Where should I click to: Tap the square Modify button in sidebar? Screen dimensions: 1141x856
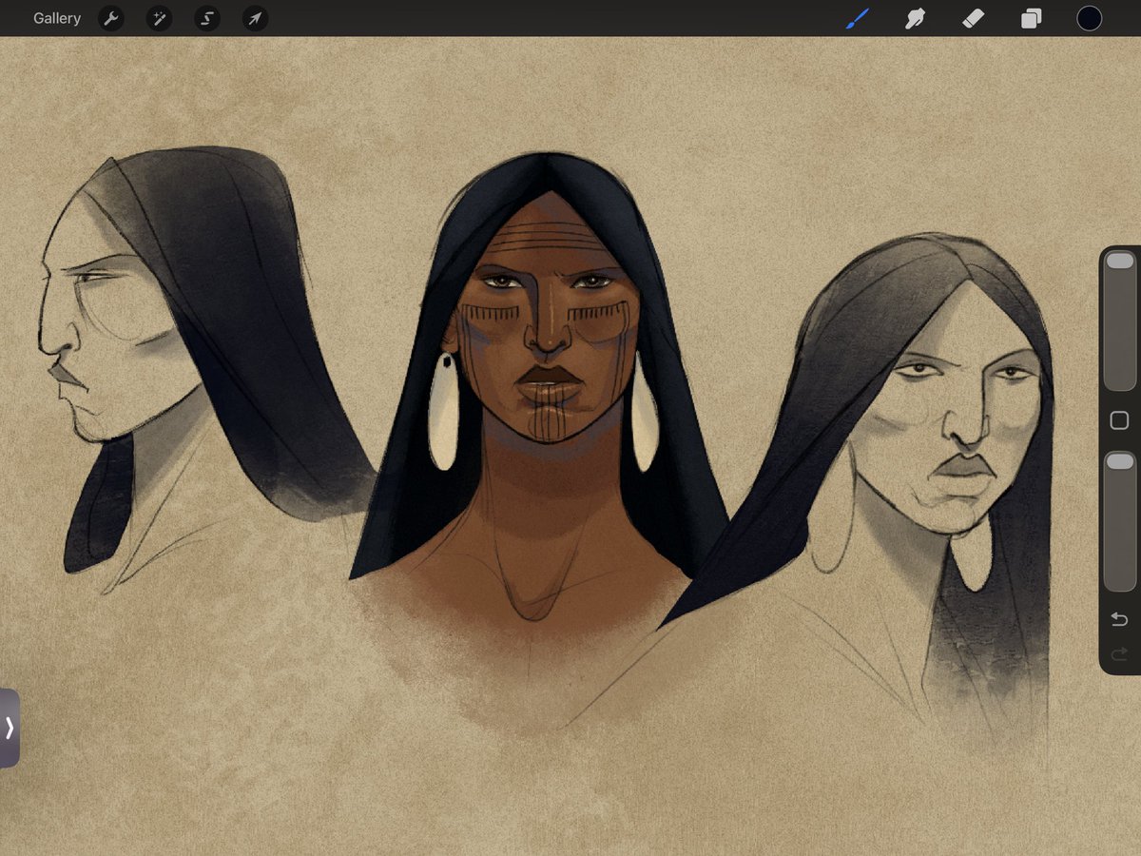click(x=1119, y=420)
